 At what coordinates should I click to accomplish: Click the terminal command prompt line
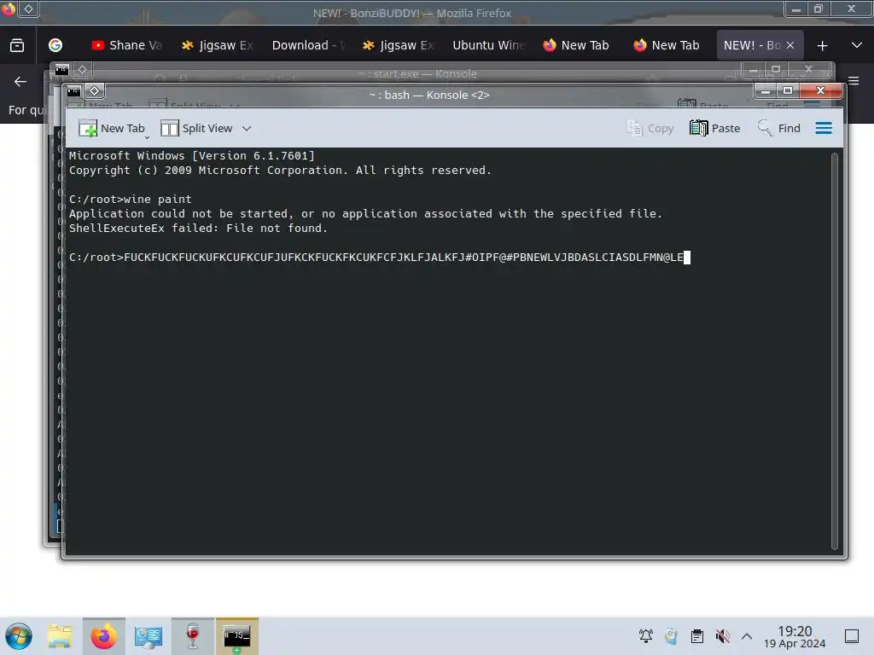point(379,258)
